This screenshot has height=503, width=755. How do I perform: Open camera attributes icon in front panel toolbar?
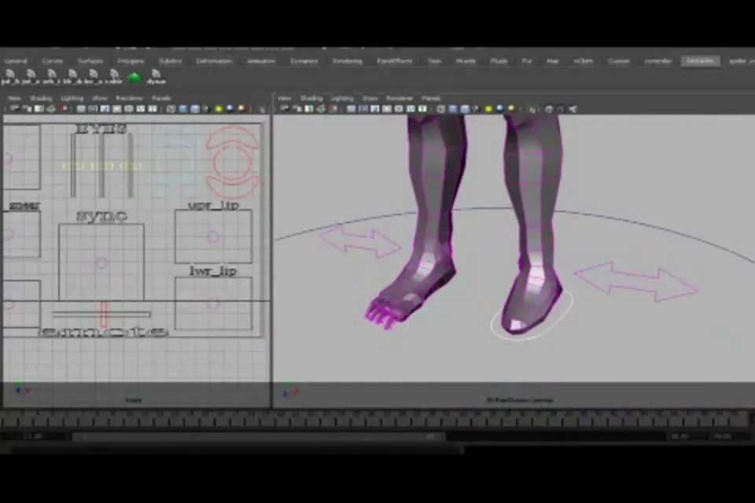[x=27, y=109]
